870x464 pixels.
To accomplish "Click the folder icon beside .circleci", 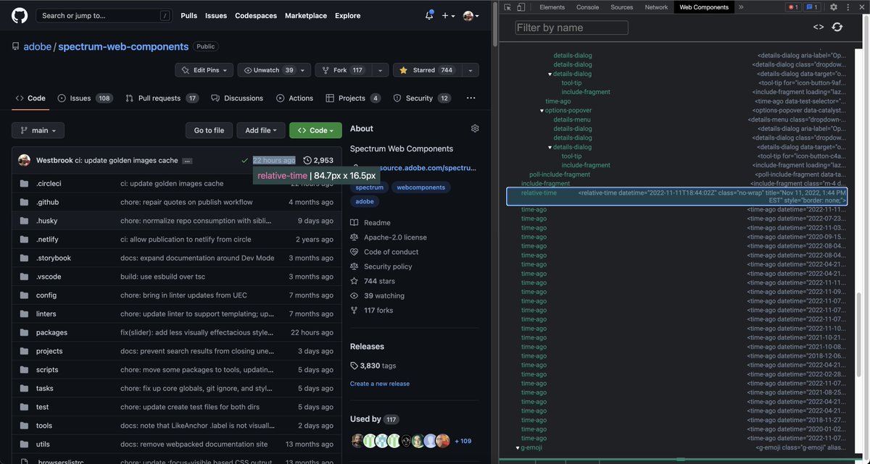I will (24, 184).
